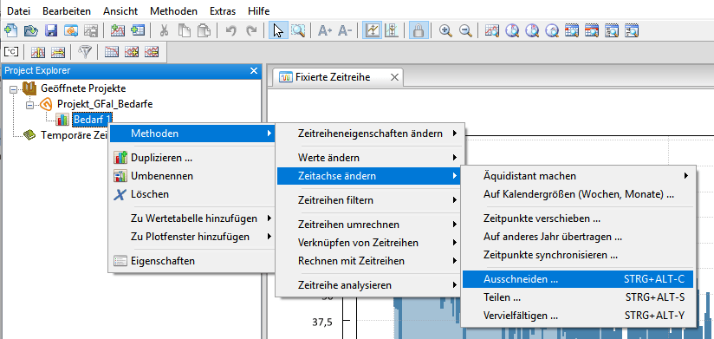Click the redo arrow icon
This screenshot has height=339, width=714.
251,30
